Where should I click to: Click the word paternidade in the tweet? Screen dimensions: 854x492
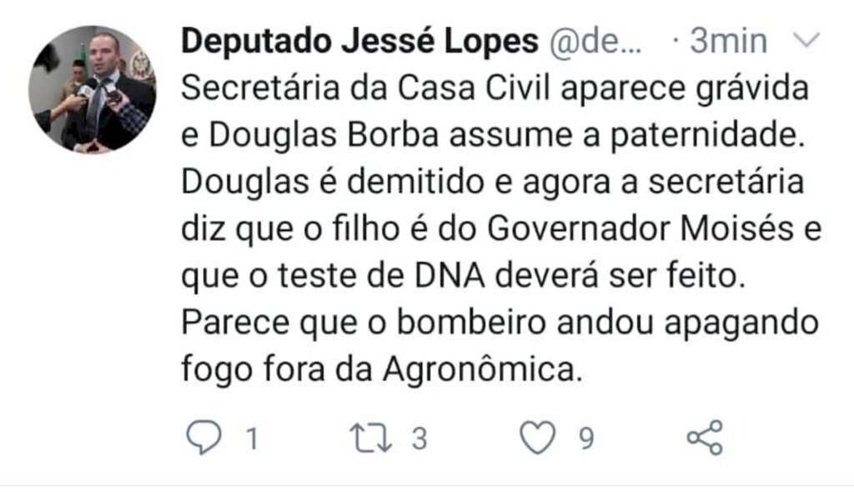pos(707,136)
